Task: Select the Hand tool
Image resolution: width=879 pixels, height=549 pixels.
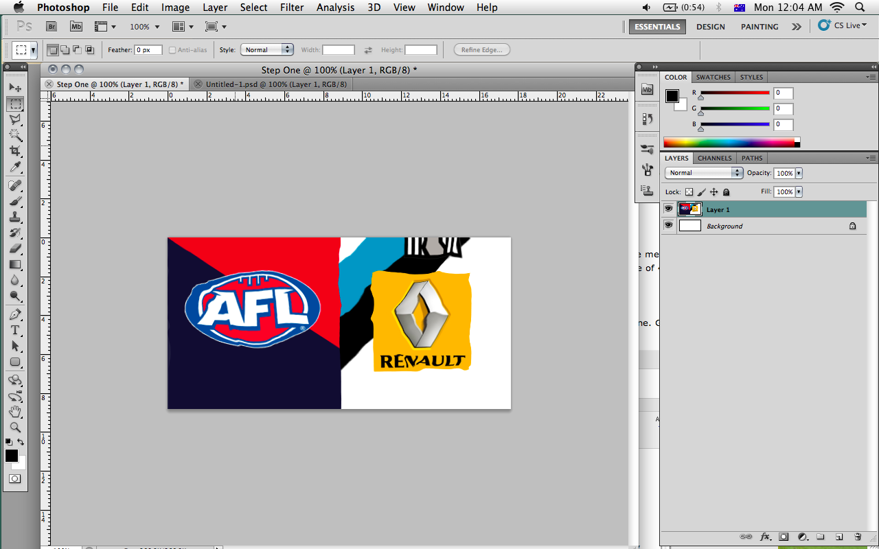Action: [x=15, y=411]
